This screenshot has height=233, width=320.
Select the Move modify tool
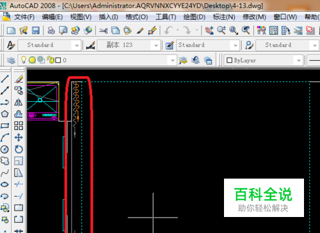(19, 138)
